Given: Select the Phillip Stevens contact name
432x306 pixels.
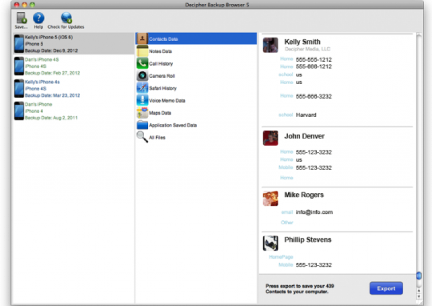Looking at the screenshot, I should 308,240.
